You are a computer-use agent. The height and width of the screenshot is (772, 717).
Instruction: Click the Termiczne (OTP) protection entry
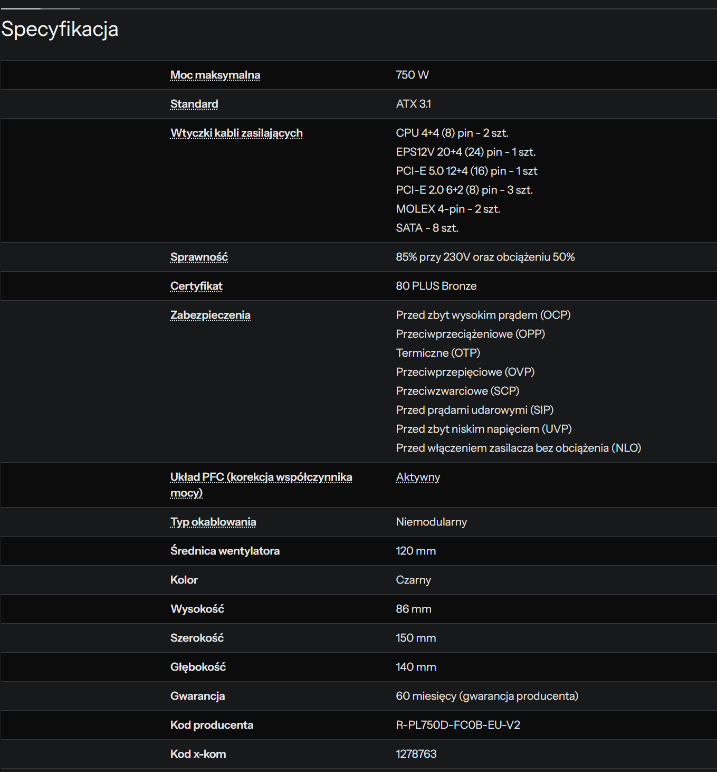[438, 353]
